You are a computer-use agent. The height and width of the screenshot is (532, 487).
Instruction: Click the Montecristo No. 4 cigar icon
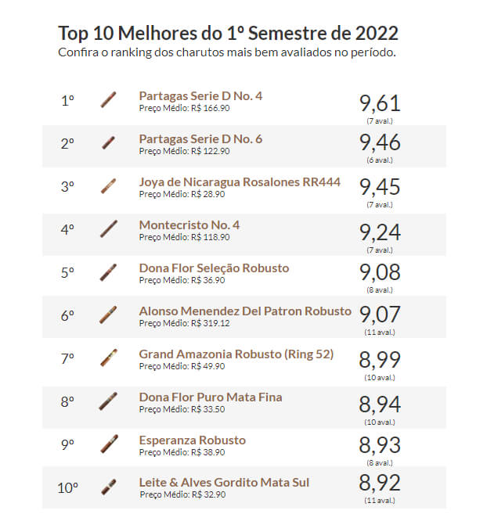109,229
